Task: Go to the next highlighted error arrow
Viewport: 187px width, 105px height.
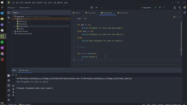Action: tap(181, 17)
